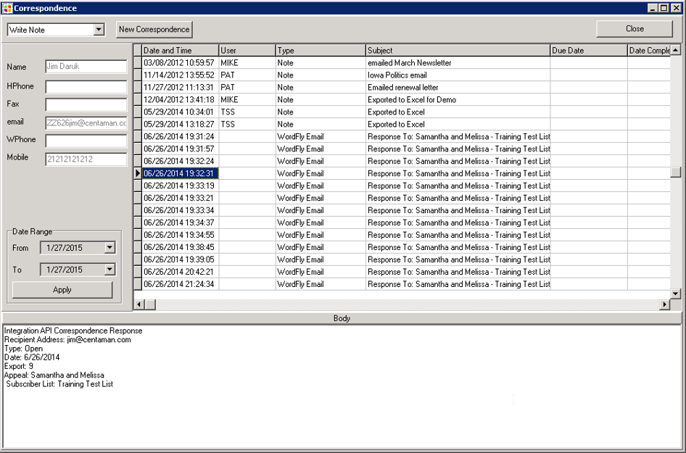This screenshot has height=453, width=686.
Task: Sort by Date and Time column header
Action: (181, 50)
